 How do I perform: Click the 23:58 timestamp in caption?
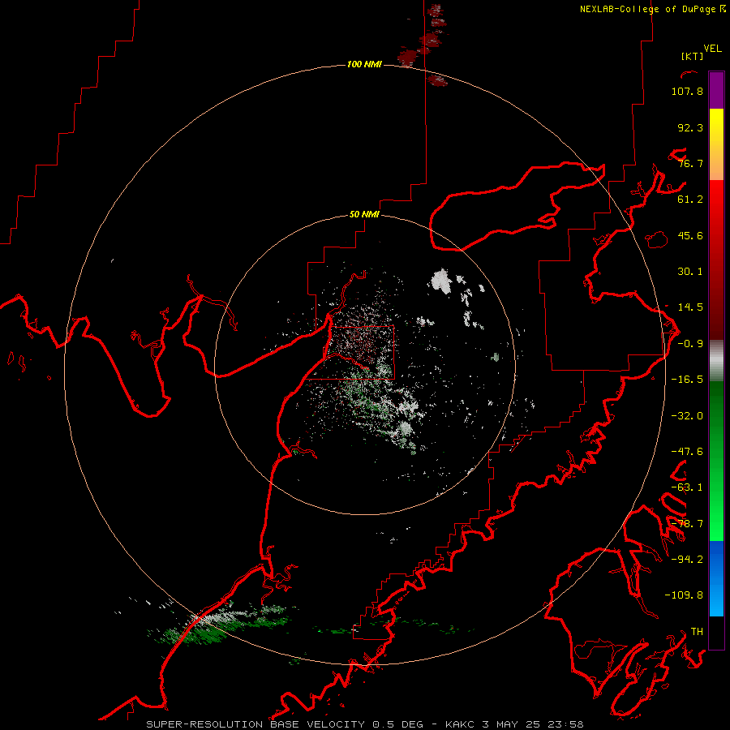tap(565, 724)
